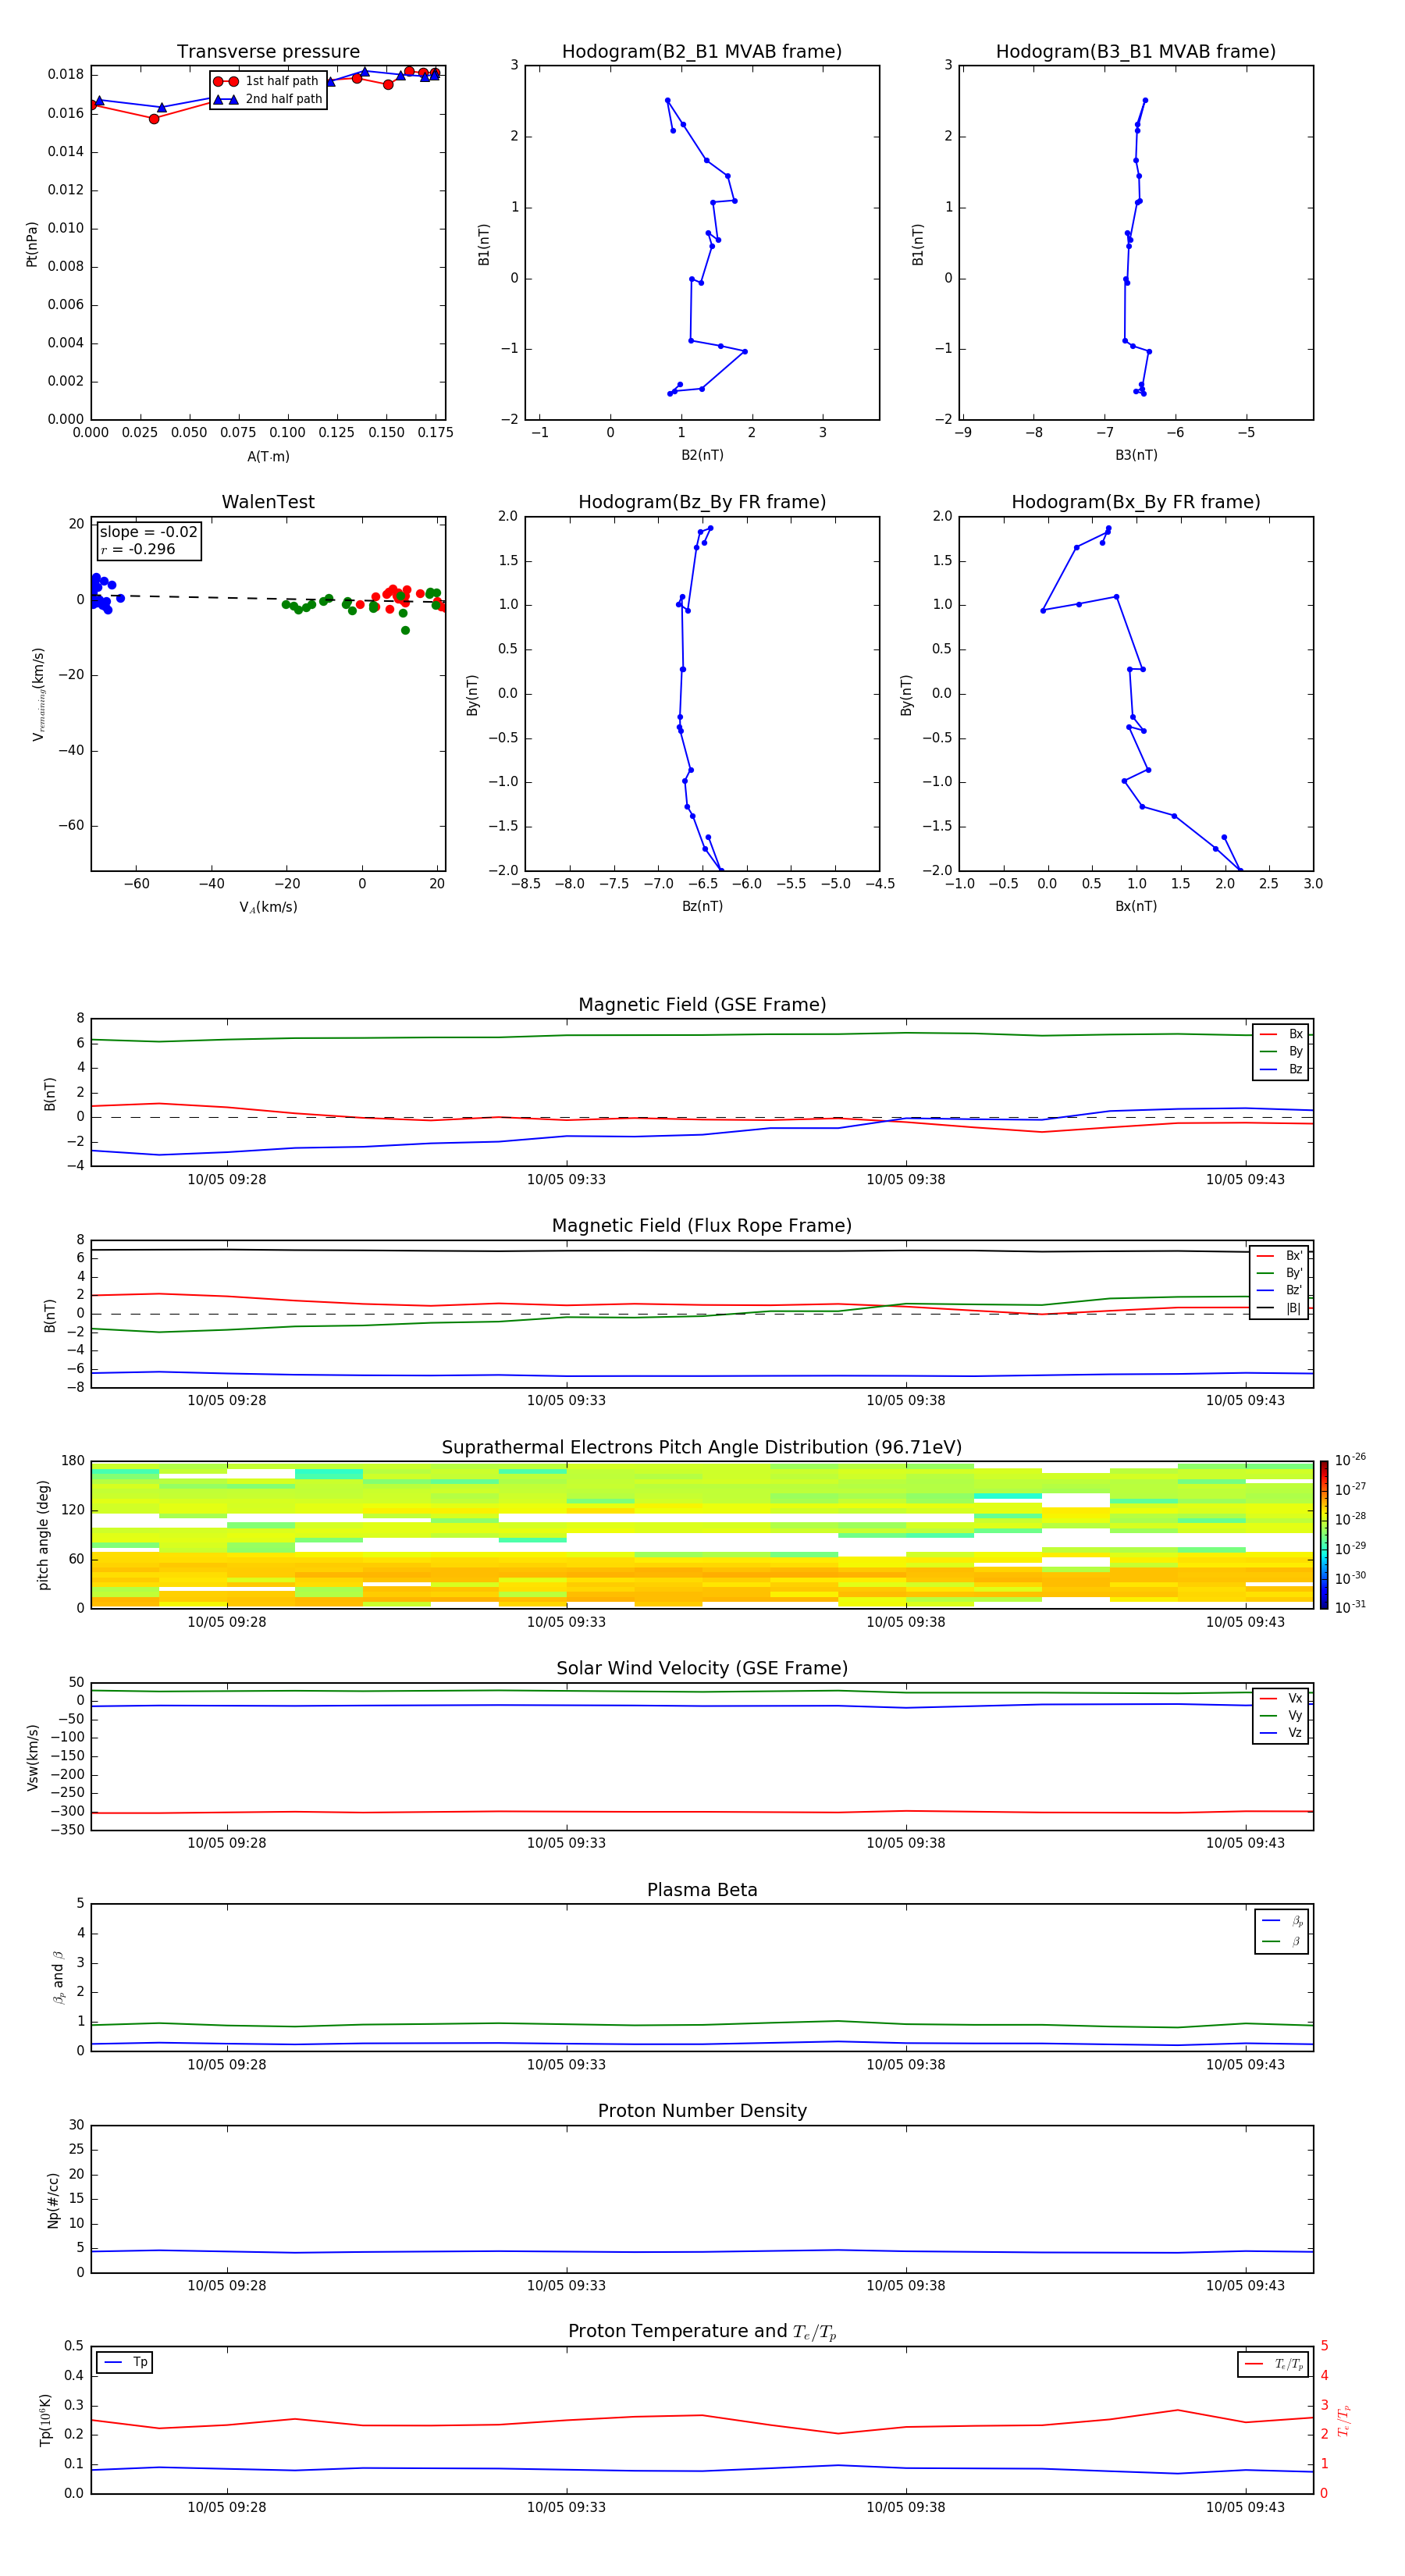Click the "Plasma Beta" plot title

pyautogui.click(x=702, y=1891)
